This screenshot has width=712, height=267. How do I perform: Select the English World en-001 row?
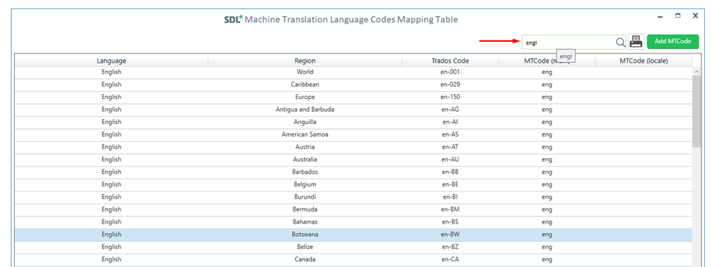pyautogui.click(x=354, y=72)
